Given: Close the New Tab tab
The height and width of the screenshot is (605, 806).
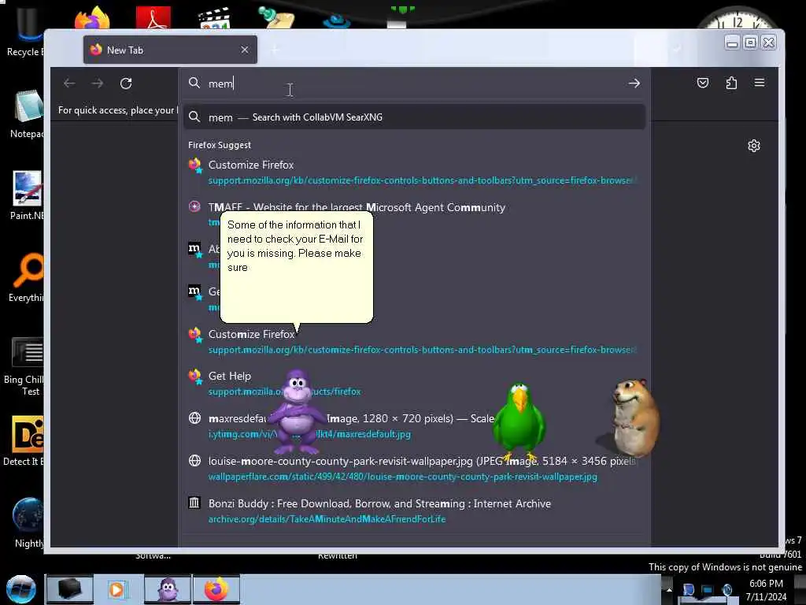Looking at the screenshot, I should [x=245, y=50].
